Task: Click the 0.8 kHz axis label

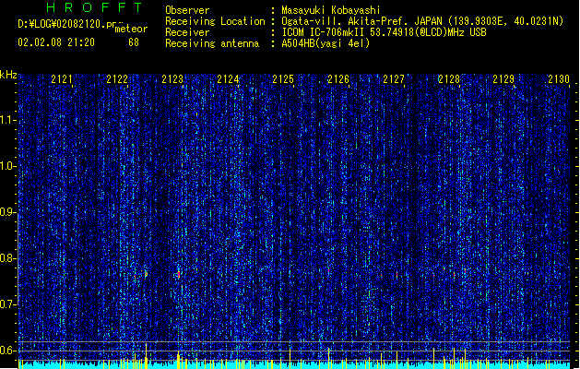Action: pyautogui.click(x=7, y=258)
